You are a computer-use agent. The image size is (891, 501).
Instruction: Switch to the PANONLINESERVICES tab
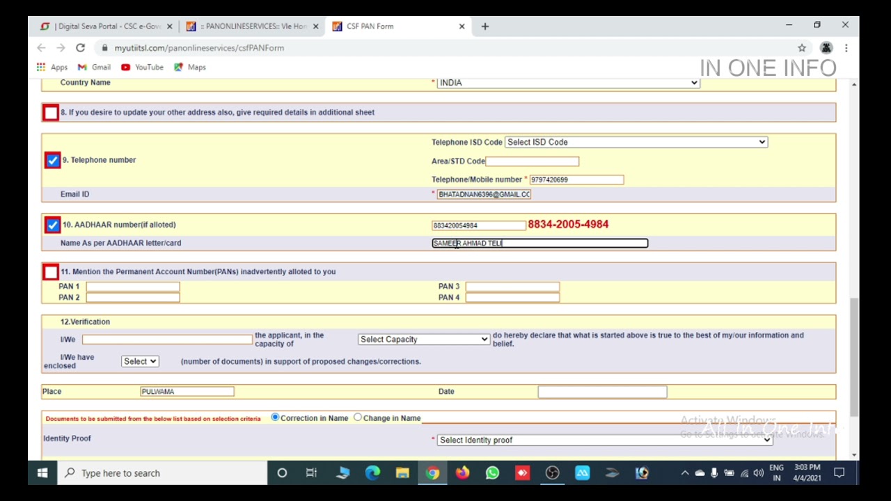coord(248,26)
